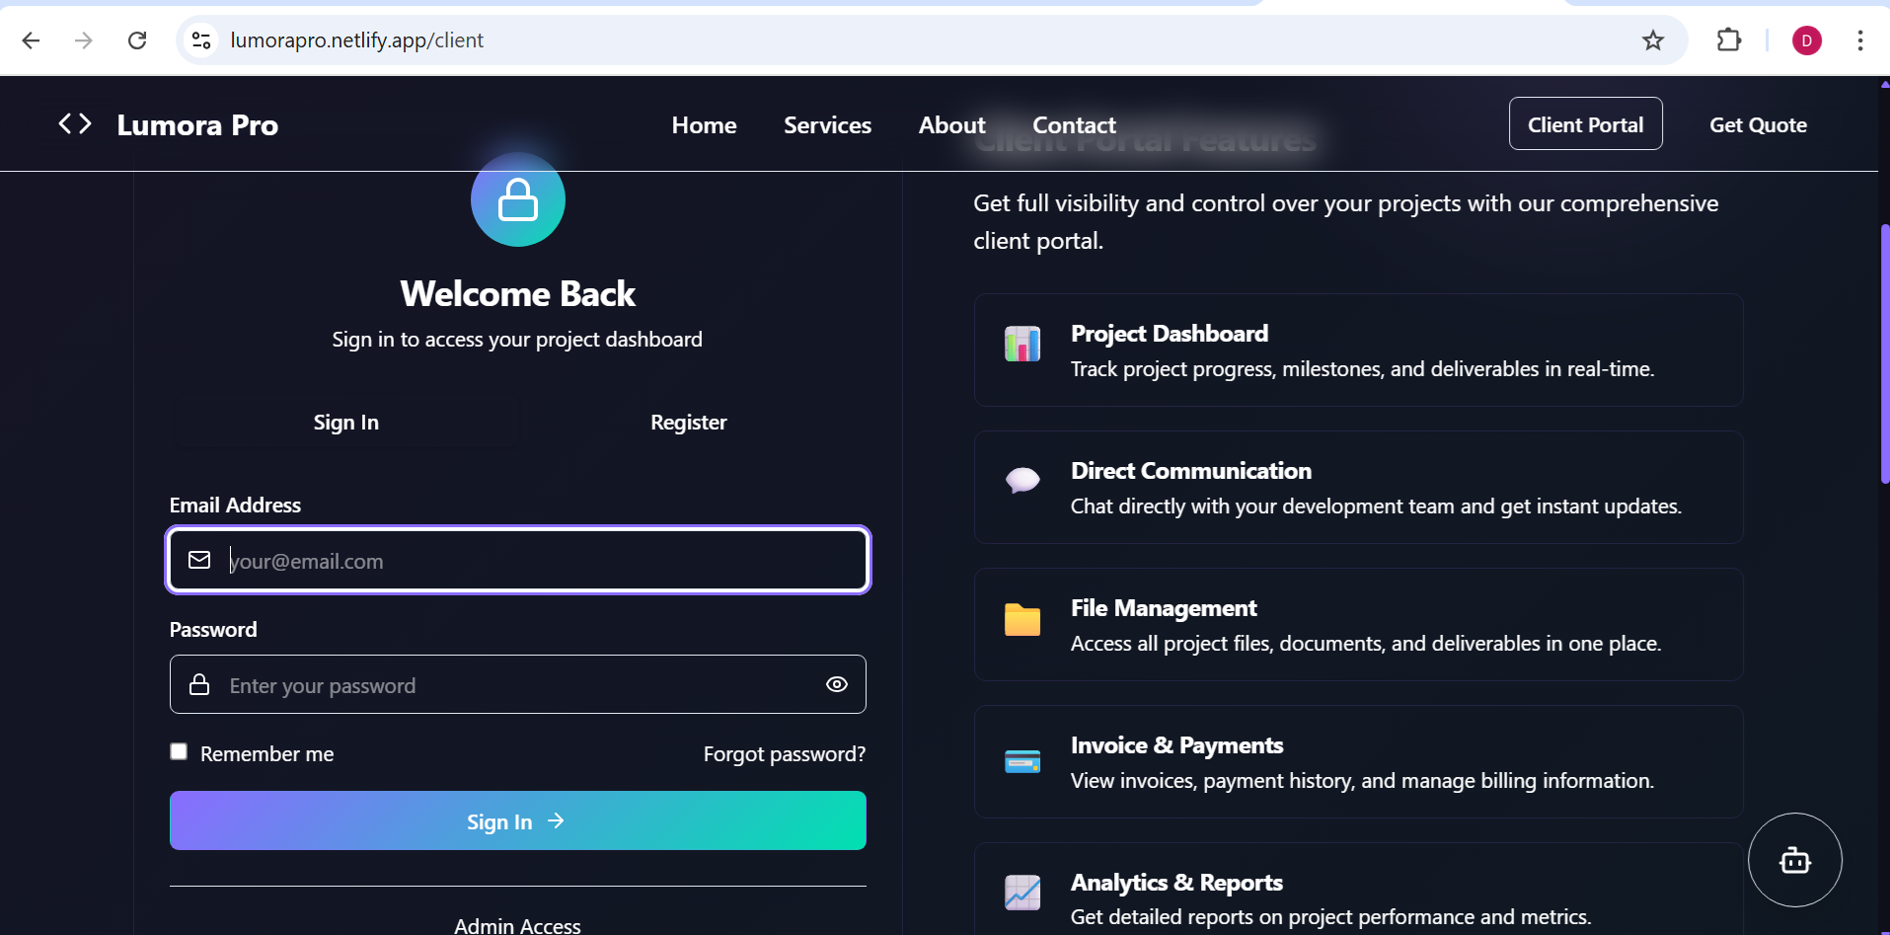Screen dimensions: 1890x935
Task: Click the Invoice & Payments heading
Action: (1177, 745)
